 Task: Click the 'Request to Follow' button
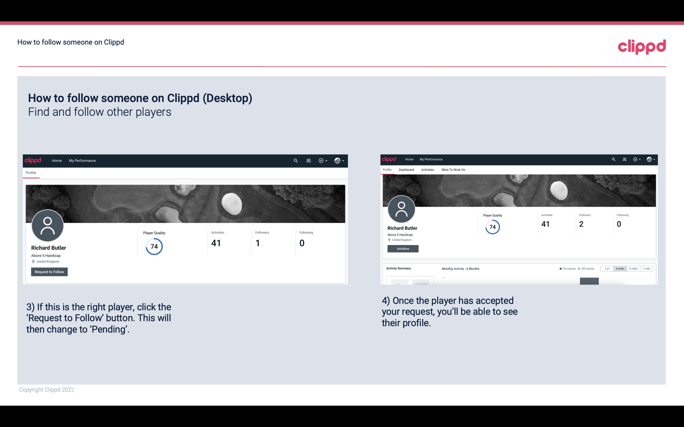[49, 272]
